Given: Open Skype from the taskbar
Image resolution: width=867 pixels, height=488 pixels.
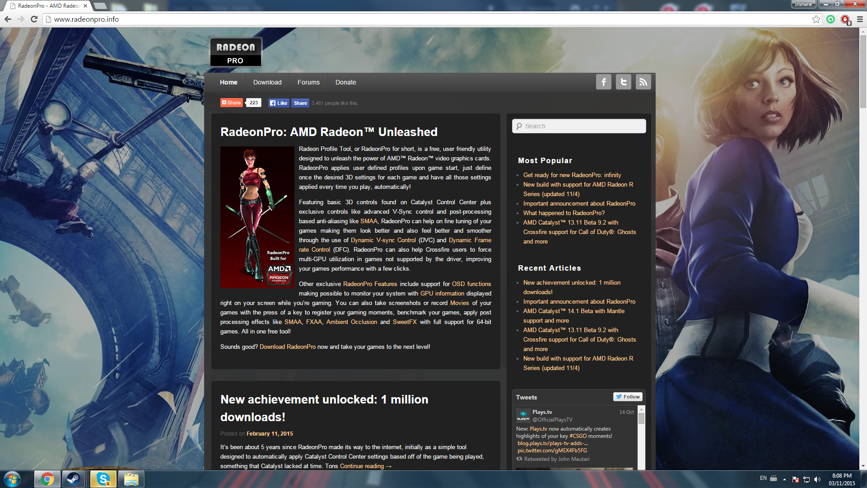Looking at the screenshot, I should (103, 479).
